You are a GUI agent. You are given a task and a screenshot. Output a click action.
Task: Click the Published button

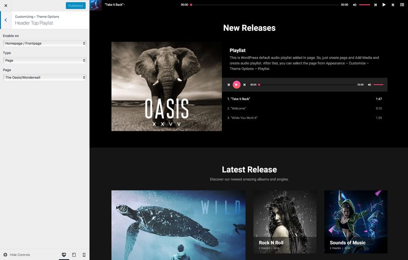point(75,6)
